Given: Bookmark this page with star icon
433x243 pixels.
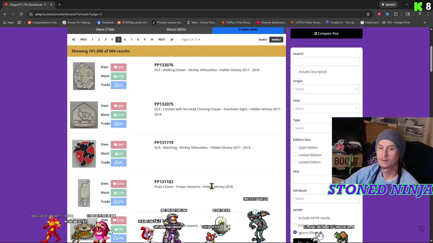Looking at the screenshot, I should (368, 14).
